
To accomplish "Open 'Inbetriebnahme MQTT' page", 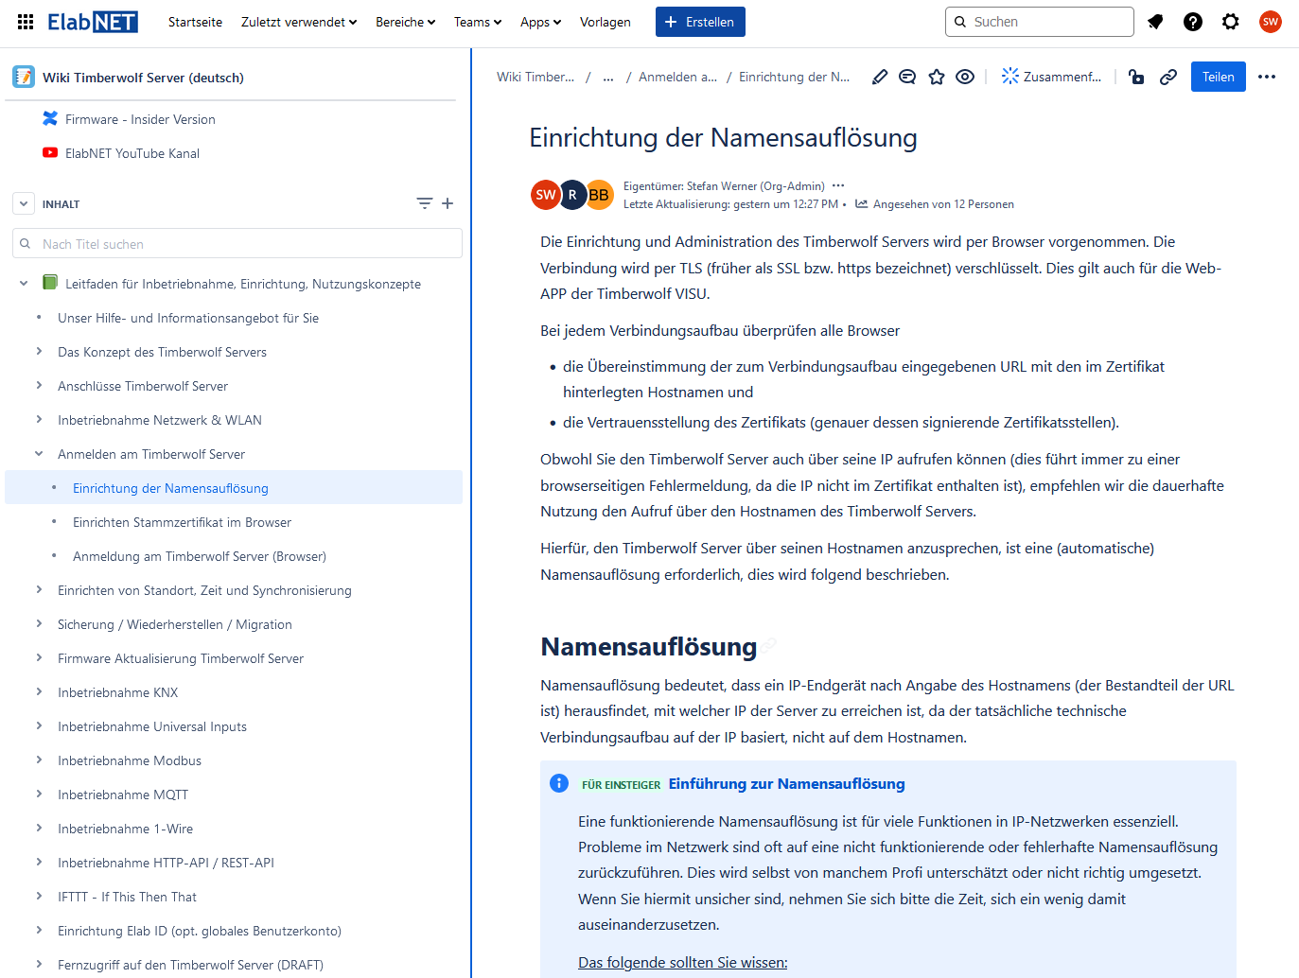I will pos(123,795).
